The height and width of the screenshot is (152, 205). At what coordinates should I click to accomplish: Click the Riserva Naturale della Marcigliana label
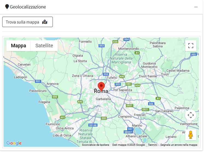121,58
